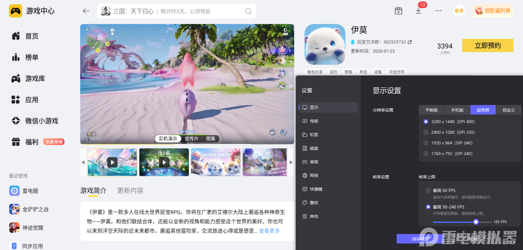Select resolution 1760 x 792 (DPI 240)
The width and height of the screenshot is (523, 250).
tap(426, 154)
